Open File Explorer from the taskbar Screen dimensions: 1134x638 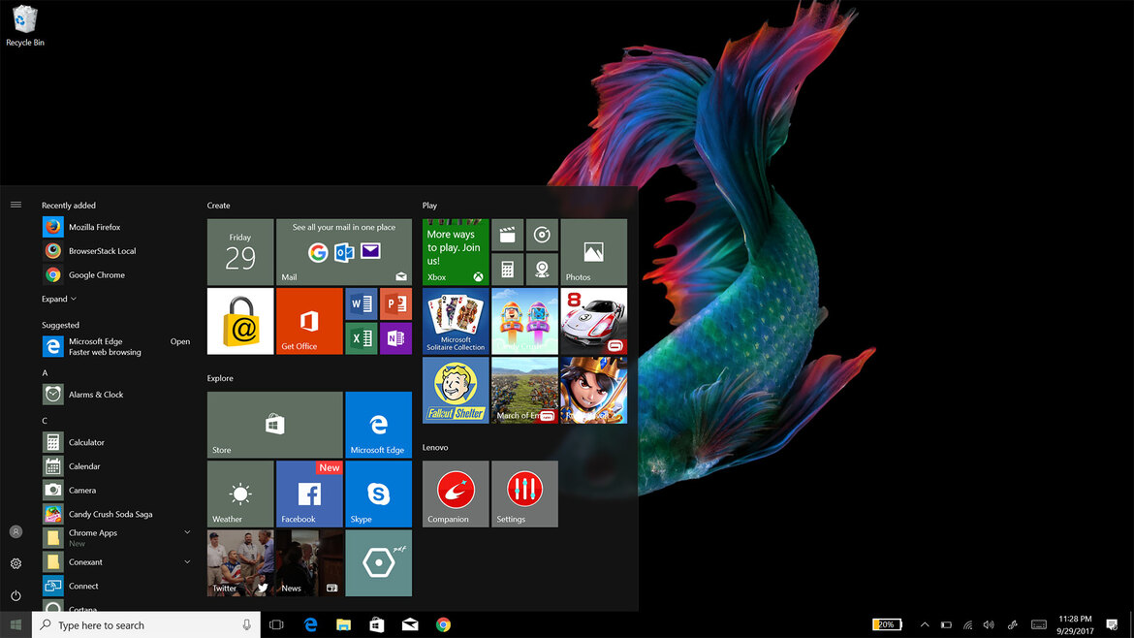point(343,625)
